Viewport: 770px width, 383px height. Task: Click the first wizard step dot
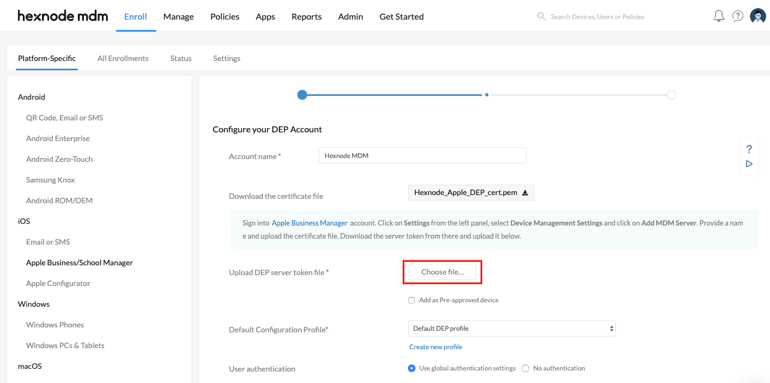click(x=302, y=95)
